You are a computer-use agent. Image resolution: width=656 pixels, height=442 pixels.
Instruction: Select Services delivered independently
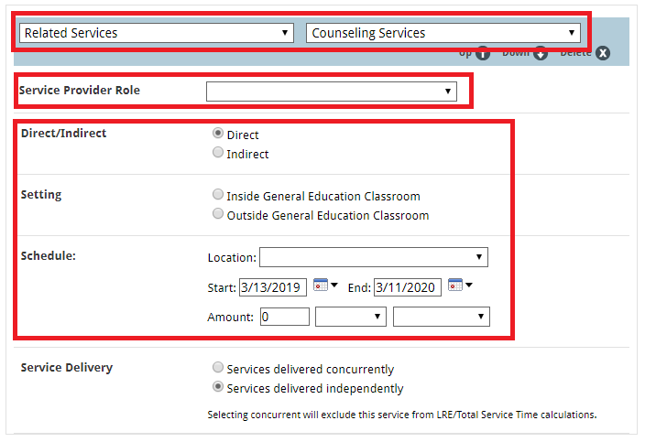pos(217,387)
